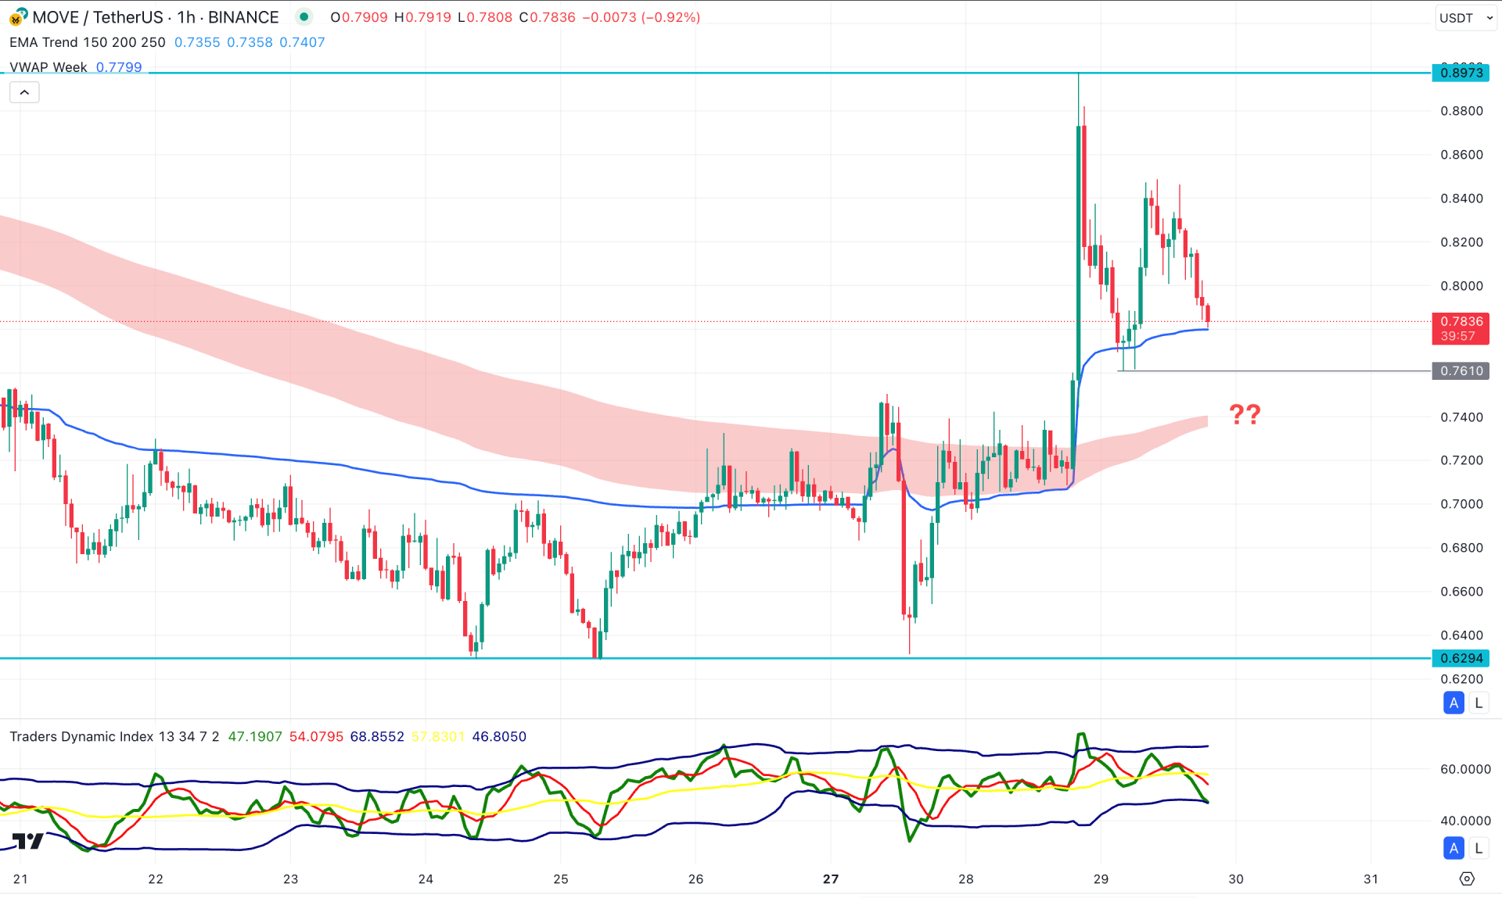Click the EMA value 0.7407

[302, 42]
